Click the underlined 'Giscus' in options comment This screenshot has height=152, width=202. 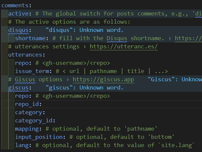(x=25, y=80)
